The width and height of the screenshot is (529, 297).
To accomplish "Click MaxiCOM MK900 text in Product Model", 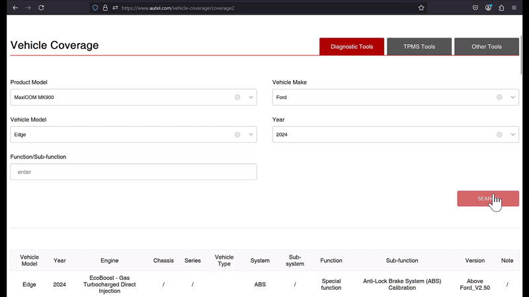I will pyautogui.click(x=34, y=97).
